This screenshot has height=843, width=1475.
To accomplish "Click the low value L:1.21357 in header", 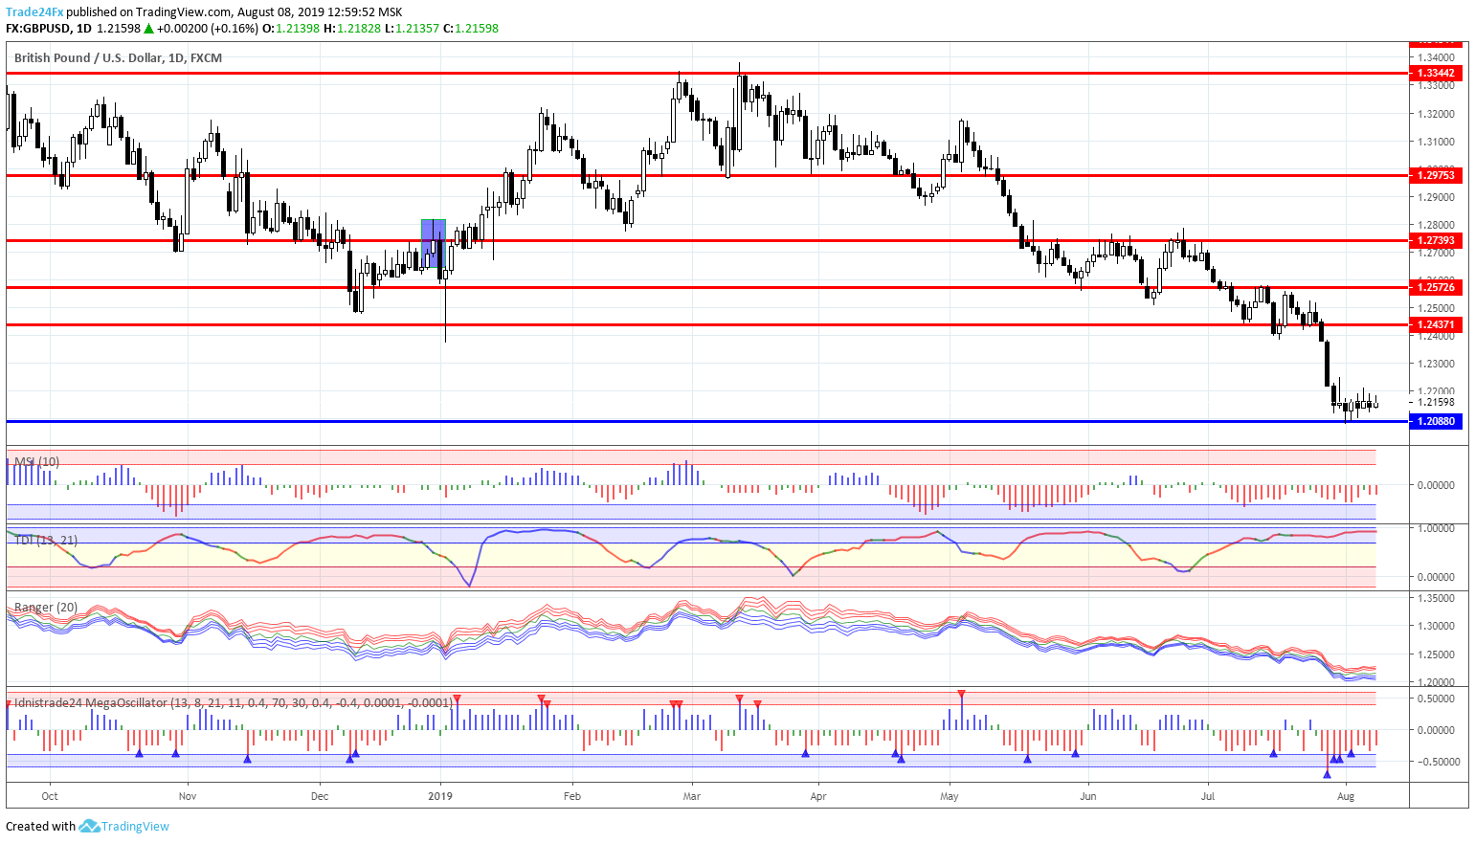I will [x=412, y=29].
